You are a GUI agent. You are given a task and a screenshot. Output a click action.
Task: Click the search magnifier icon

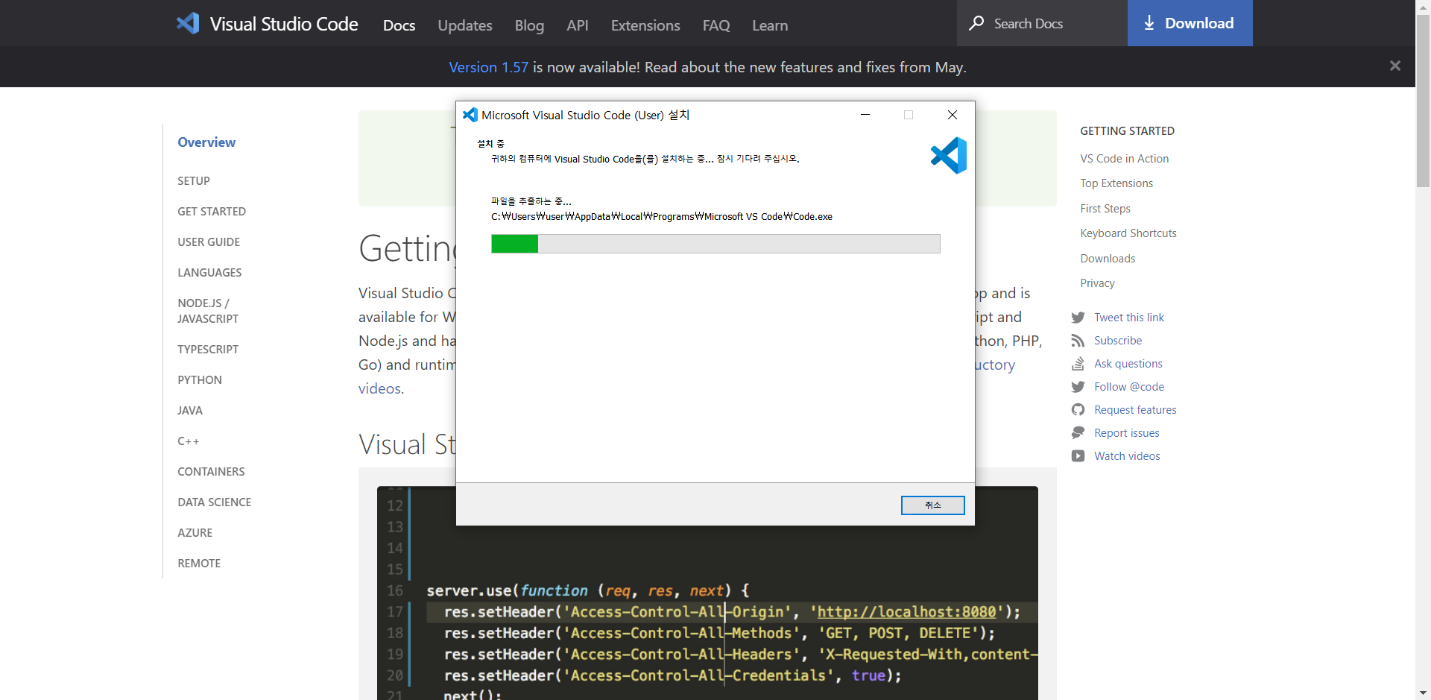[x=976, y=23]
